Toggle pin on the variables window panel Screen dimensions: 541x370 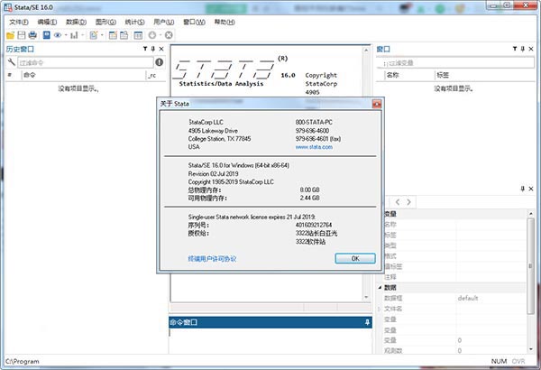pos(524,49)
